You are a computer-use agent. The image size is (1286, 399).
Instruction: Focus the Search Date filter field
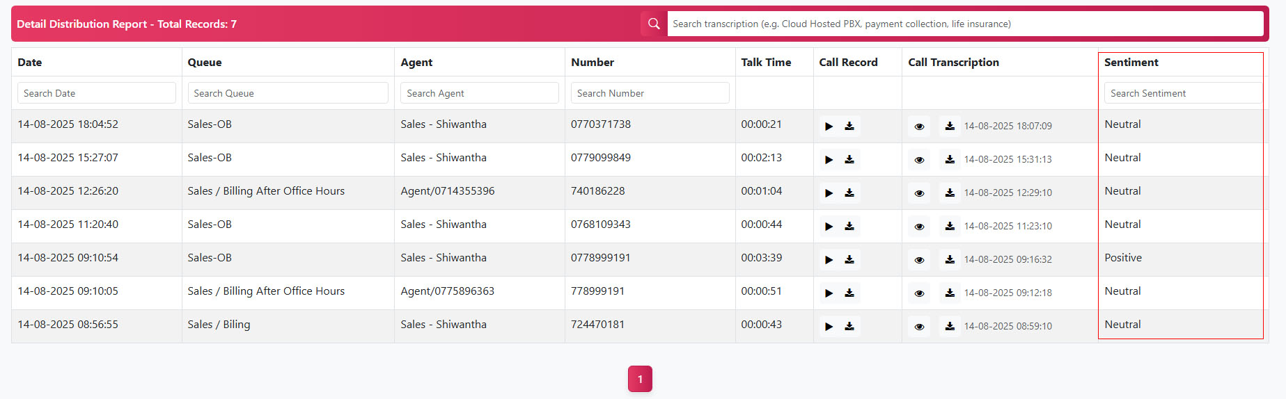(x=96, y=93)
